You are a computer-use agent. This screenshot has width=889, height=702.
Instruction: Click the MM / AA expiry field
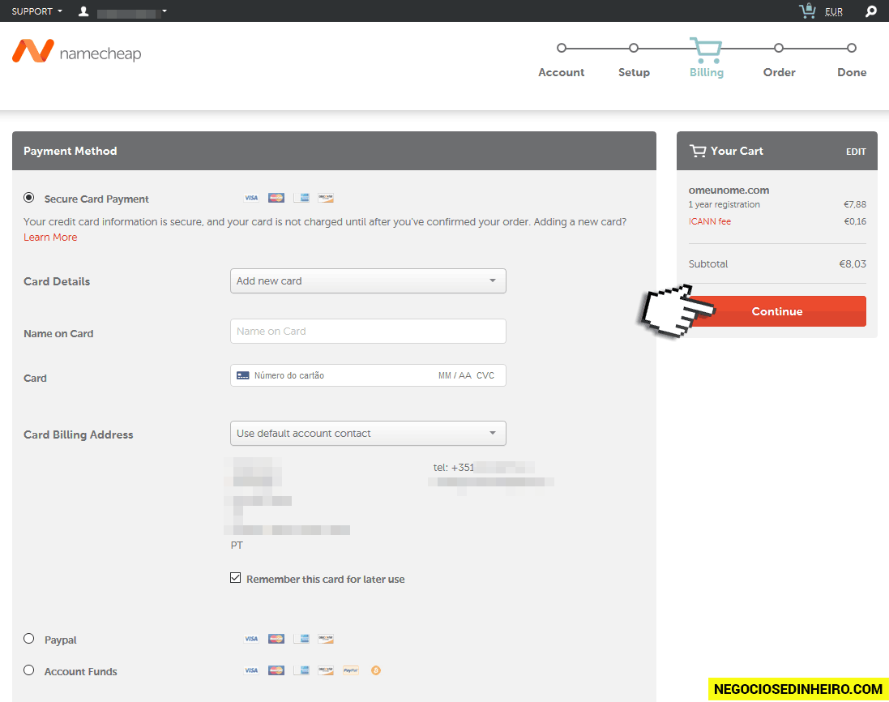[455, 375]
